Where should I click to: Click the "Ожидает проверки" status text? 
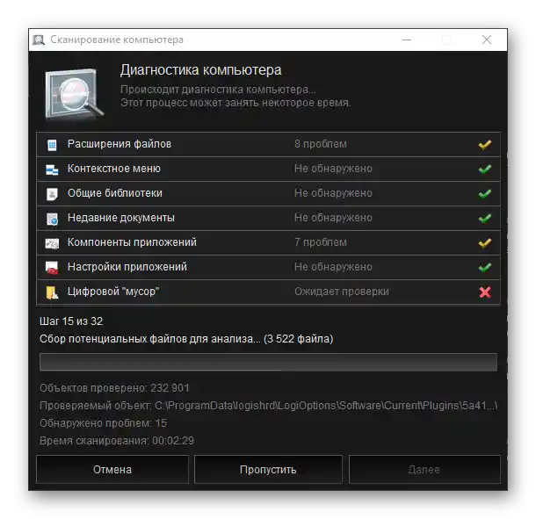[x=342, y=292]
